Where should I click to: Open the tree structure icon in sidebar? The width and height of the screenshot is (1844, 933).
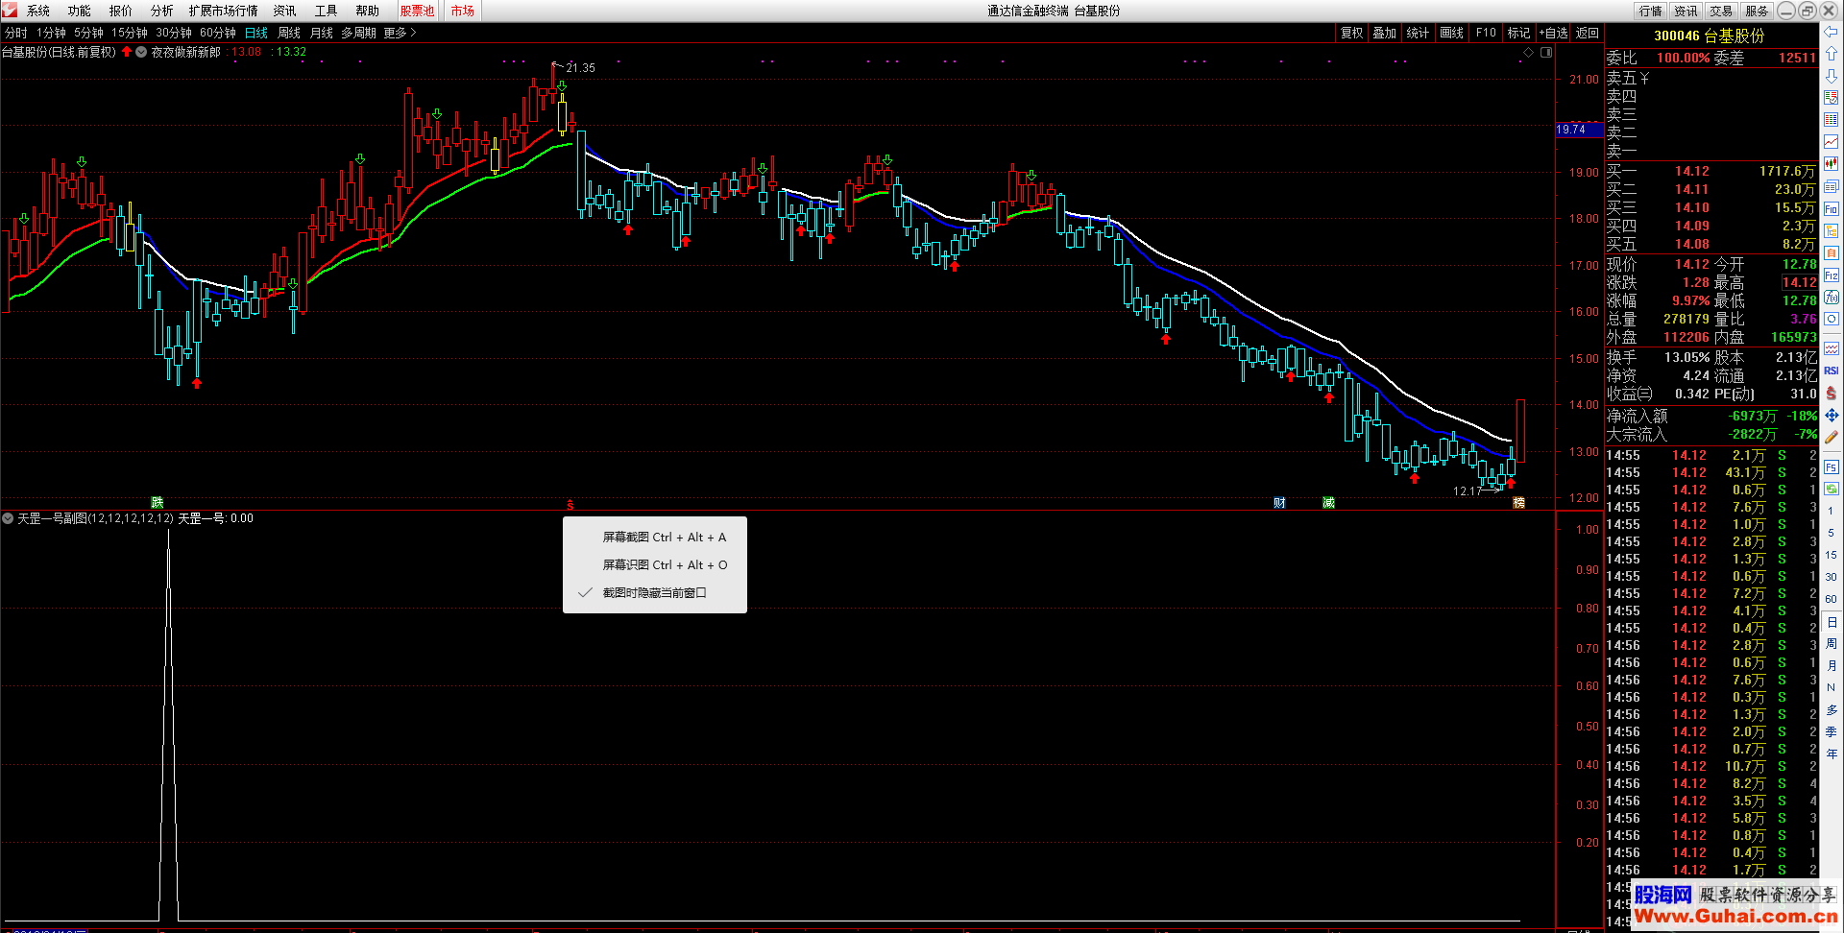(1832, 231)
